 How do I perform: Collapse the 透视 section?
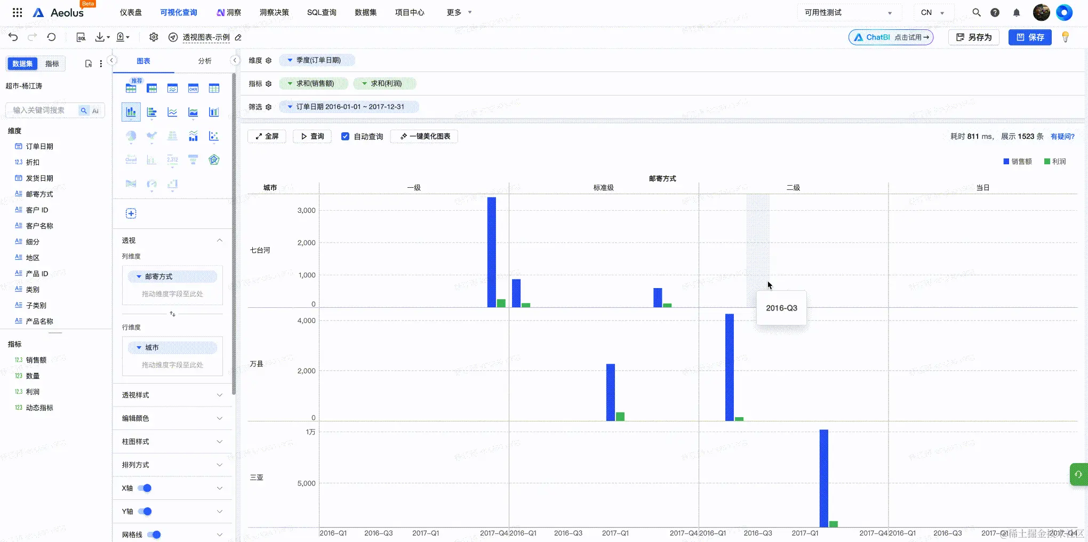tap(220, 241)
